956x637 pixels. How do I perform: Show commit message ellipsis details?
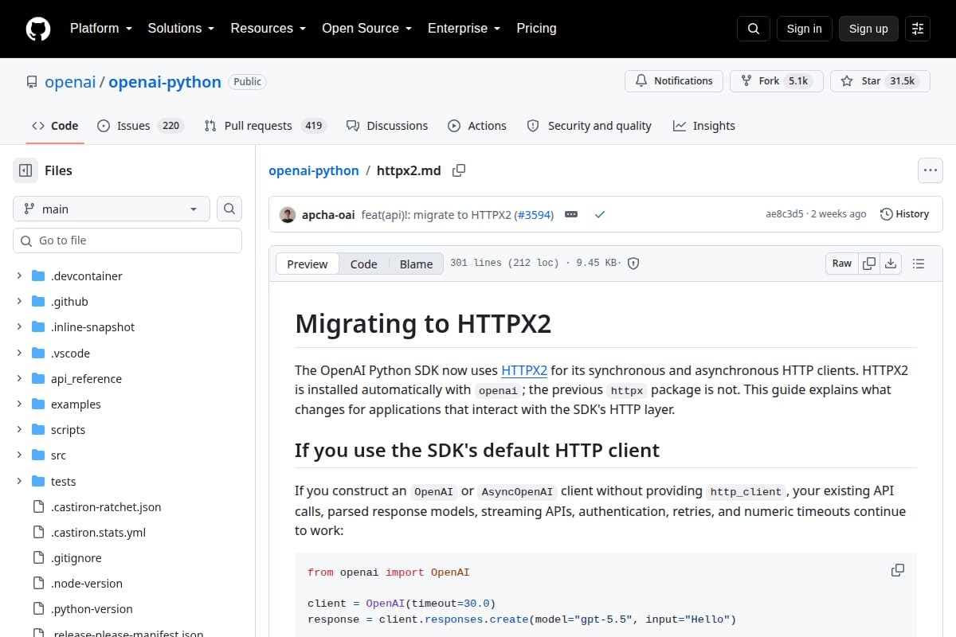point(570,214)
